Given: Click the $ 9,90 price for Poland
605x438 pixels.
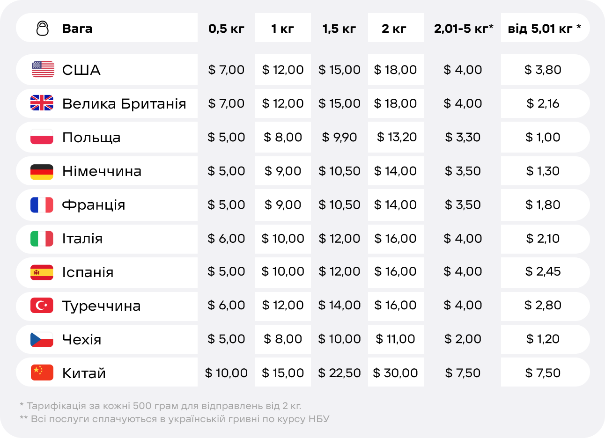Looking at the screenshot, I should (339, 137).
